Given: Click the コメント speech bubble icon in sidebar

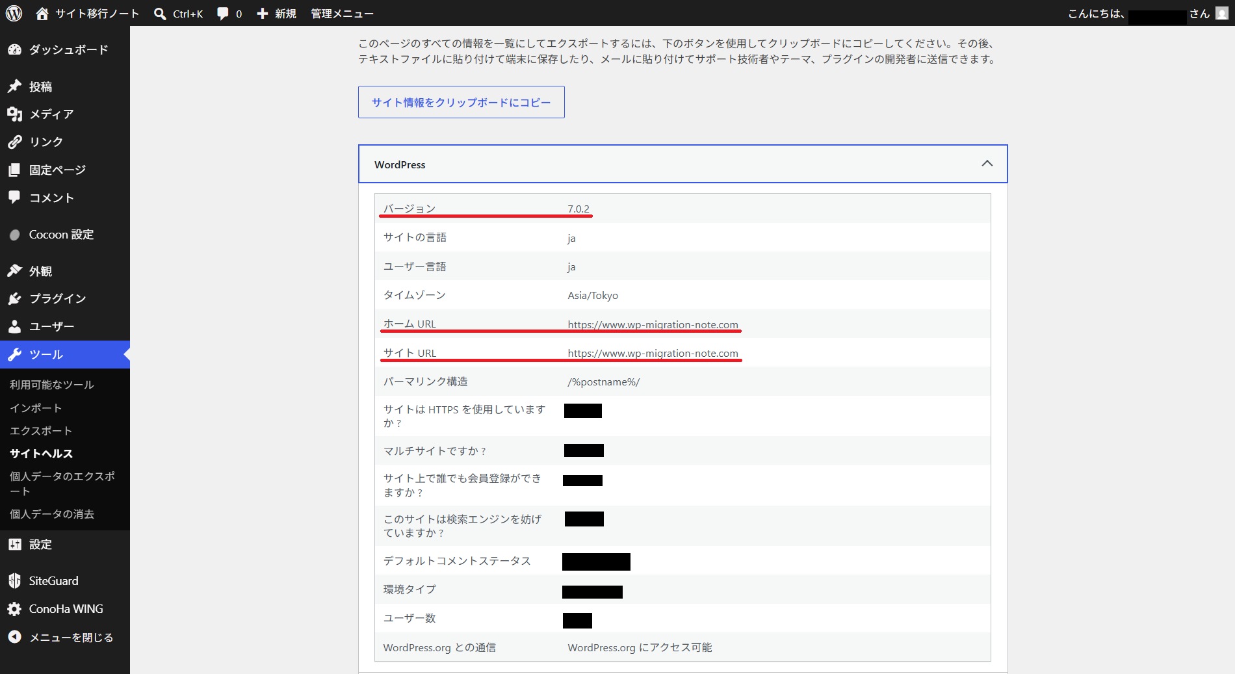Looking at the screenshot, I should click(x=14, y=198).
